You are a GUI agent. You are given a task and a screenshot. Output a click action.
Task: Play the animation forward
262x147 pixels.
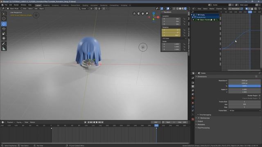coord(97,122)
